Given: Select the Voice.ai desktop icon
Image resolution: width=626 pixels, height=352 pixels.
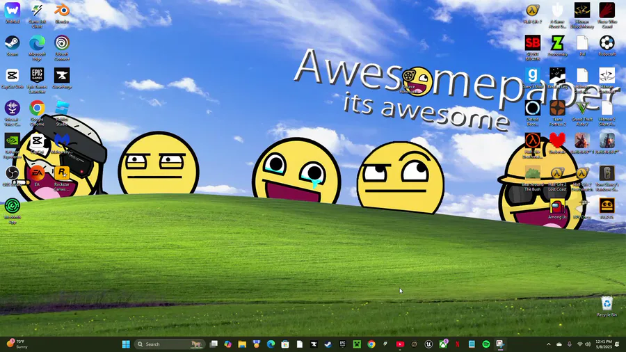Looking at the screenshot, I should point(13,113).
